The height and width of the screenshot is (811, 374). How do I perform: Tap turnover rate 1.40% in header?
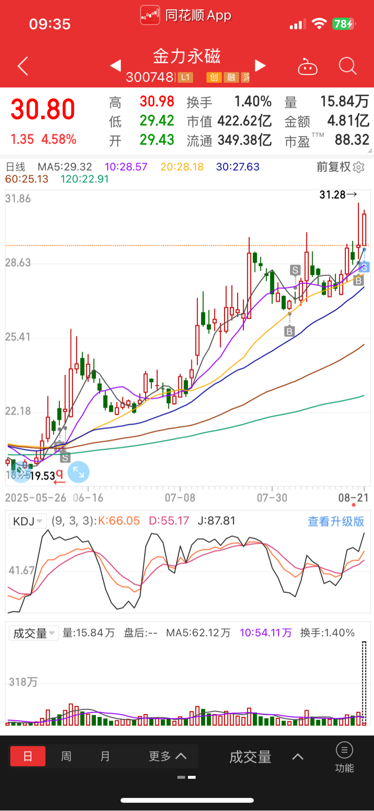[253, 101]
